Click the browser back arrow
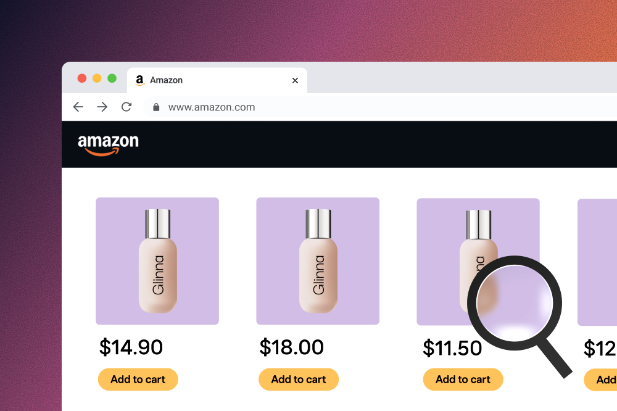The height and width of the screenshot is (411, 617). (x=78, y=107)
